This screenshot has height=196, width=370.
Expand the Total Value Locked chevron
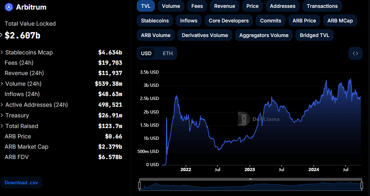[x=1, y=35]
